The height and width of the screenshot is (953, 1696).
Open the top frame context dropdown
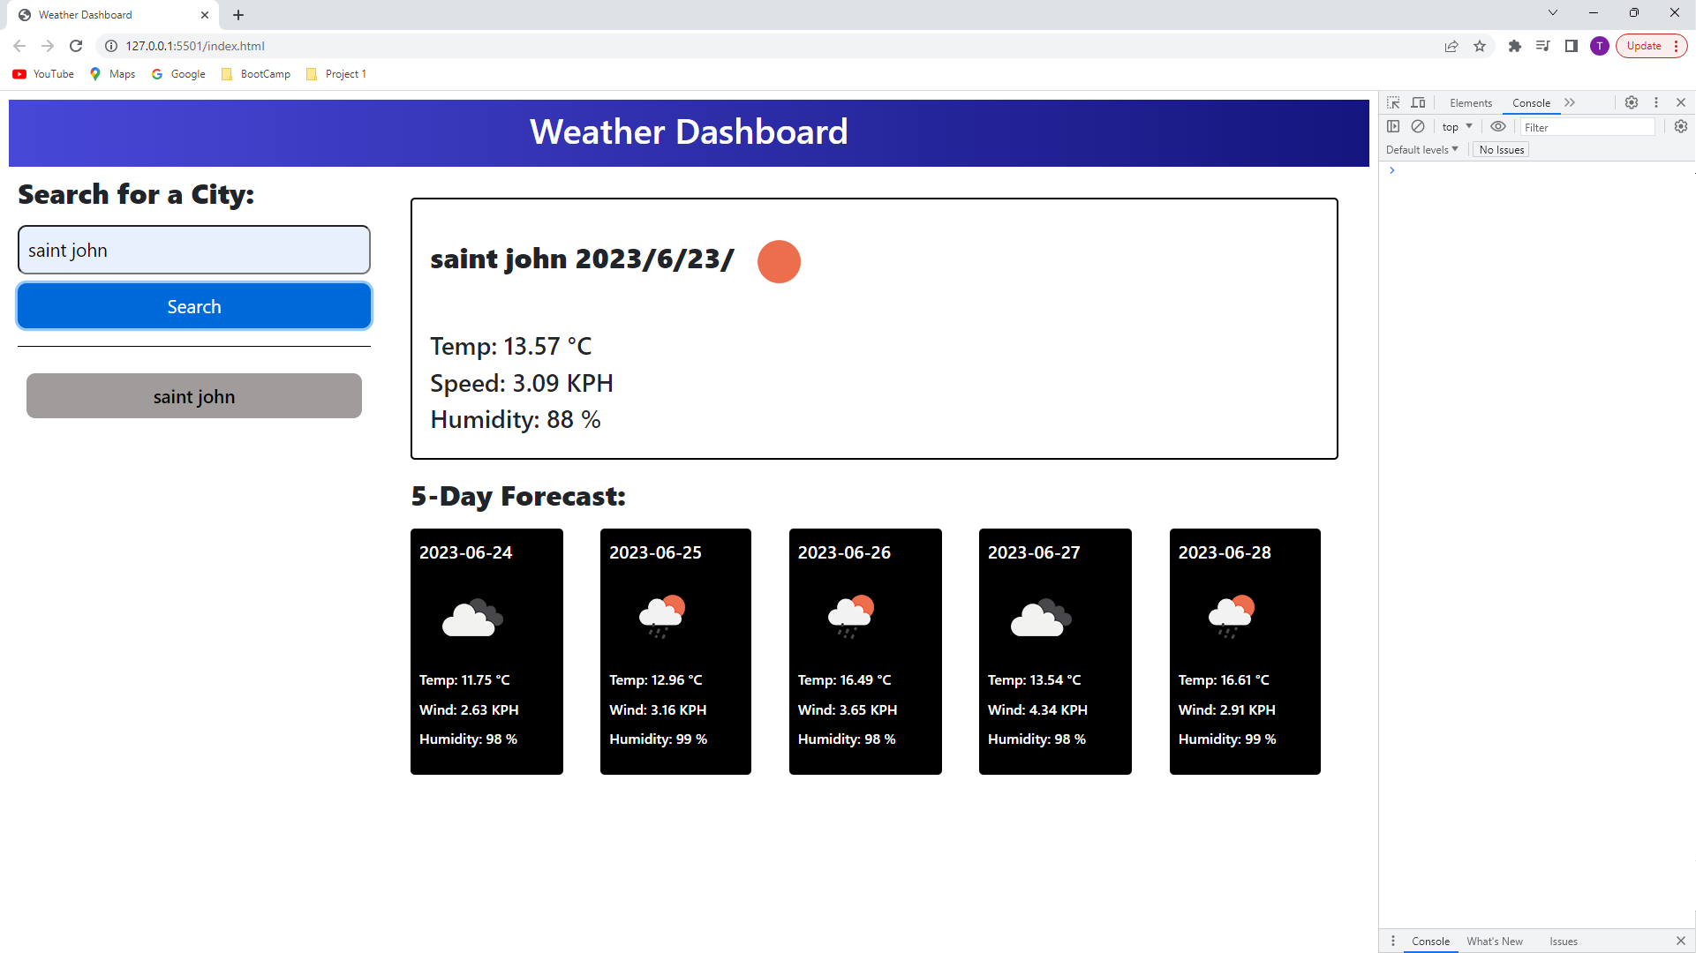pyautogui.click(x=1456, y=126)
